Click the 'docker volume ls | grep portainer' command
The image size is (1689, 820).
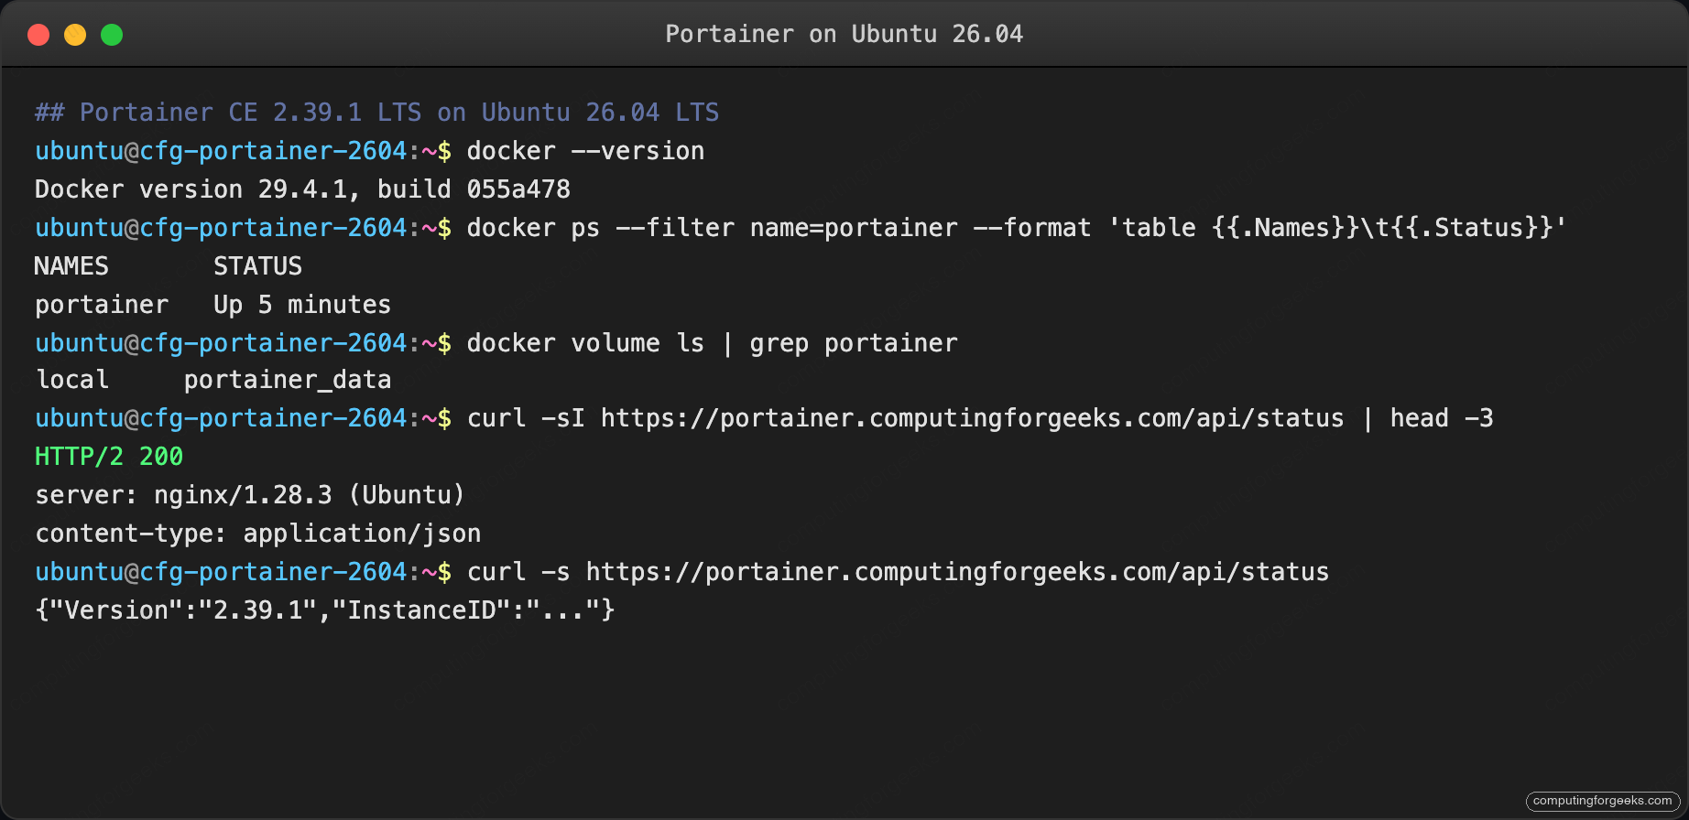pyautogui.click(x=713, y=343)
